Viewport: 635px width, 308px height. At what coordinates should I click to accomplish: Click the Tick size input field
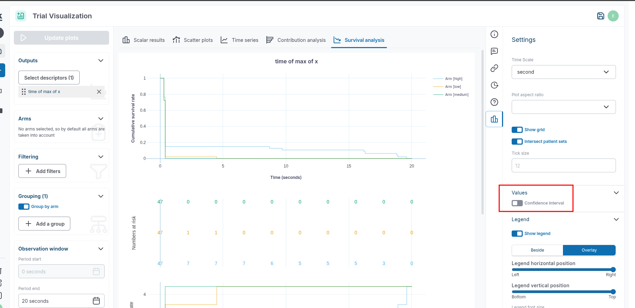564,165
